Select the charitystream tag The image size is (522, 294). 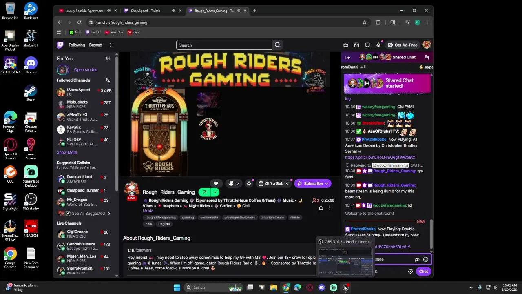tap(272, 217)
